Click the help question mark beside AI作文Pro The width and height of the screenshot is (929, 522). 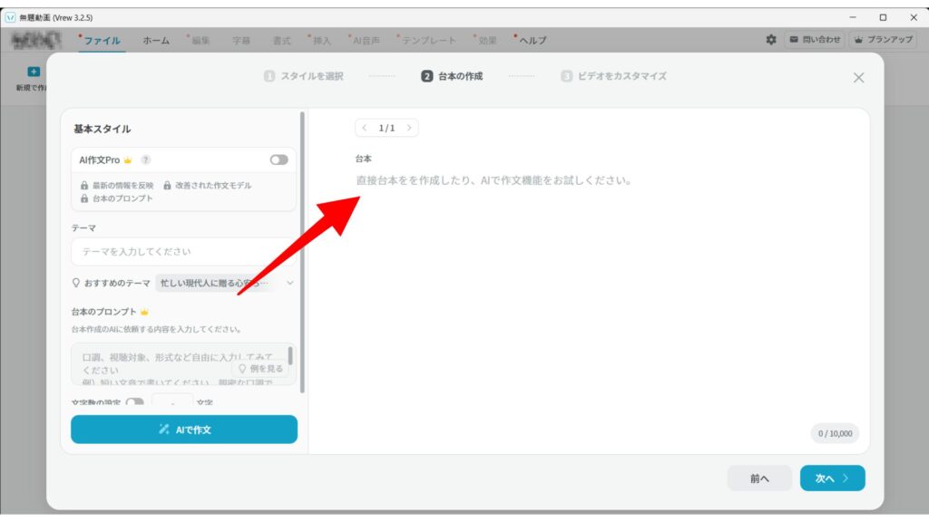coord(146,160)
